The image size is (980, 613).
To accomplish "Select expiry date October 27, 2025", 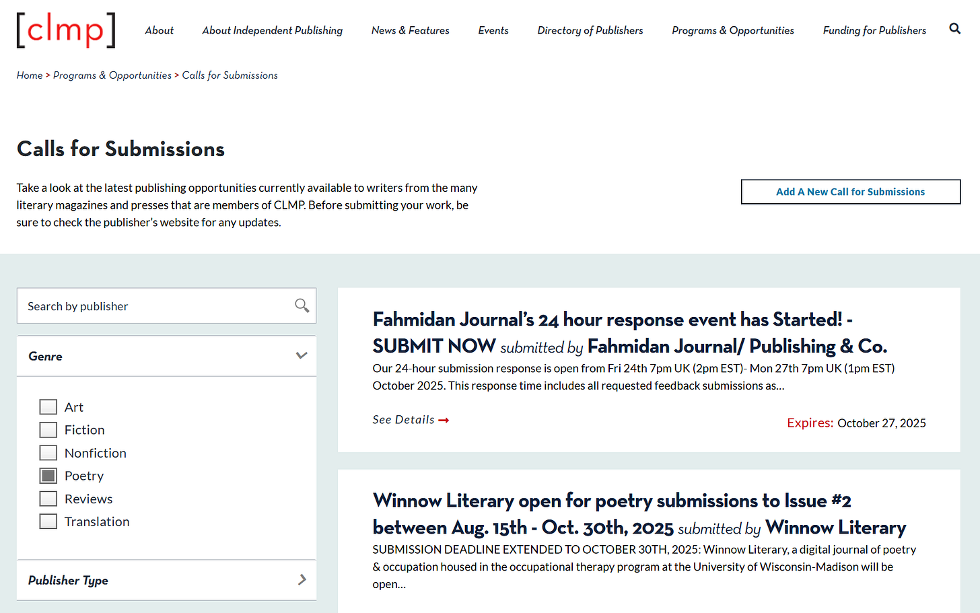I will pyautogui.click(x=882, y=423).
